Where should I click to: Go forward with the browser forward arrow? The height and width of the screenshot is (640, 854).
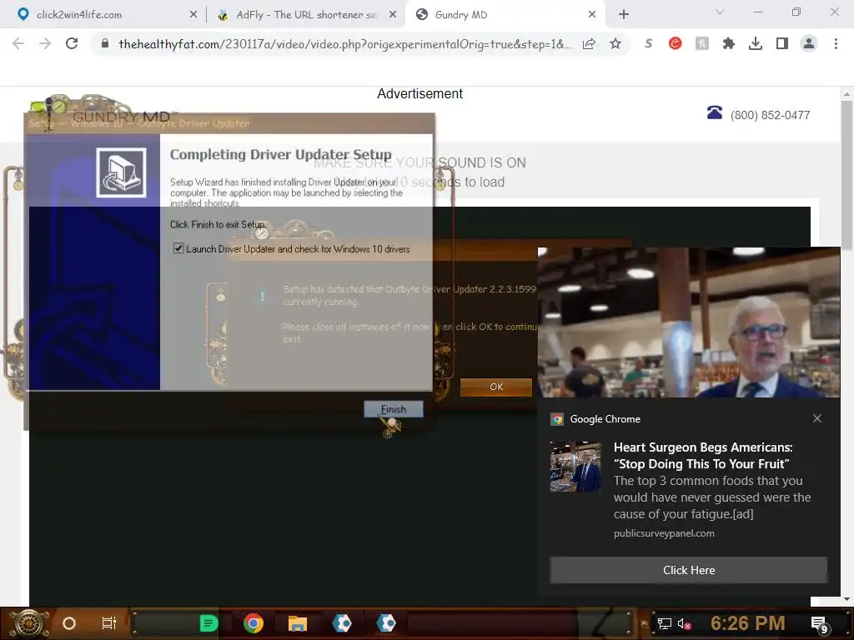point(45,43)
